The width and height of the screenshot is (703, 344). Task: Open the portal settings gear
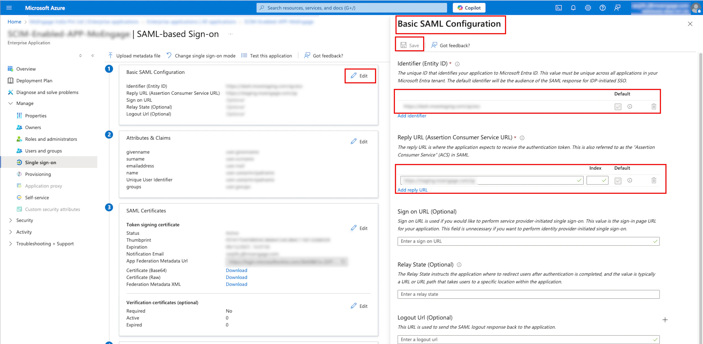point(588,8)
